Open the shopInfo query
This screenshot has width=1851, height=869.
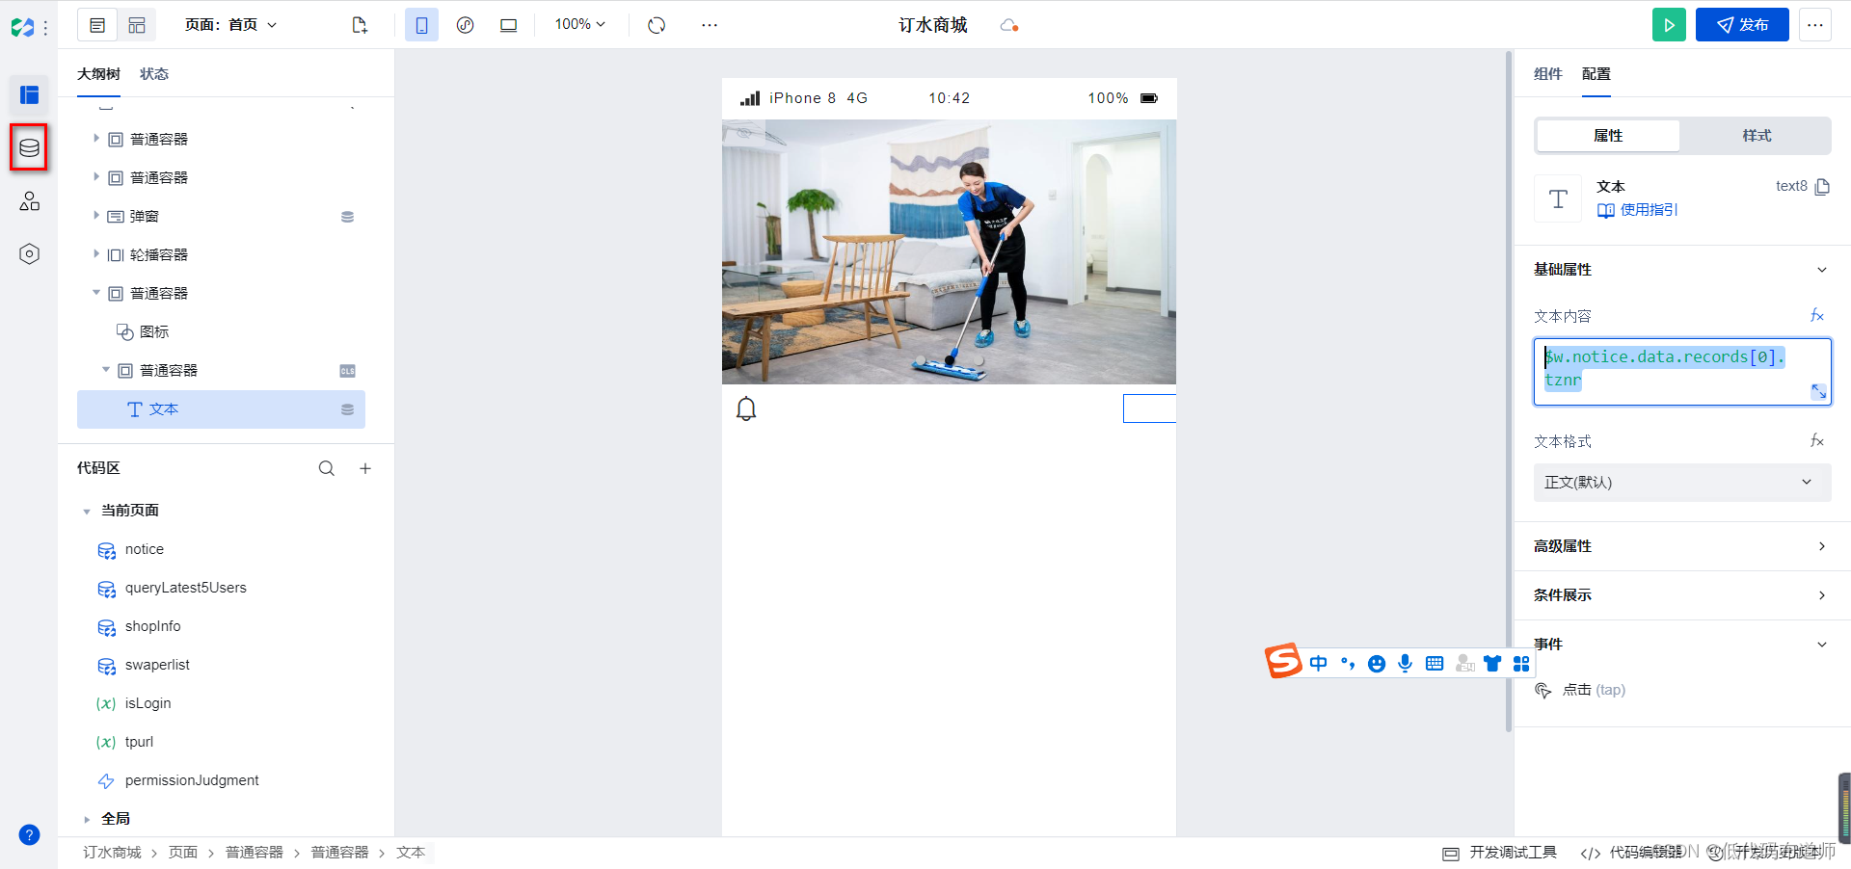click(152, 626)
